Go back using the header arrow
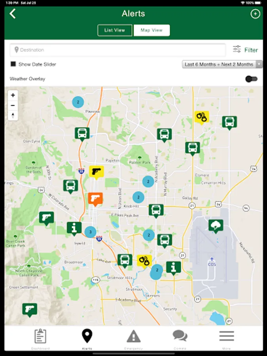 (13, 13)
